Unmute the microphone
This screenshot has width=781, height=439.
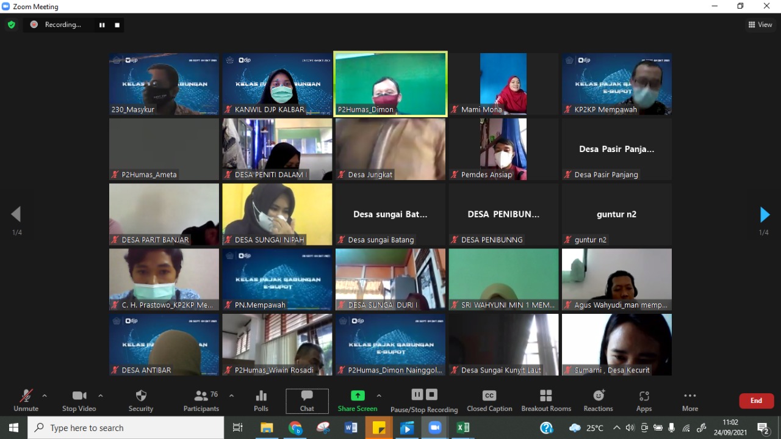coord(26,400)
